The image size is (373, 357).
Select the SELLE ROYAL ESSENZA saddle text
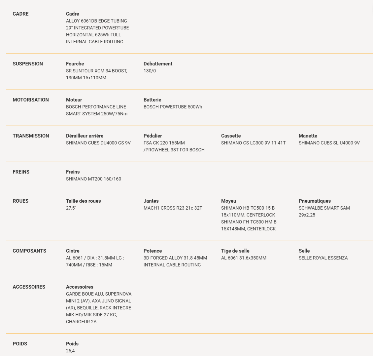click(323, 258)
